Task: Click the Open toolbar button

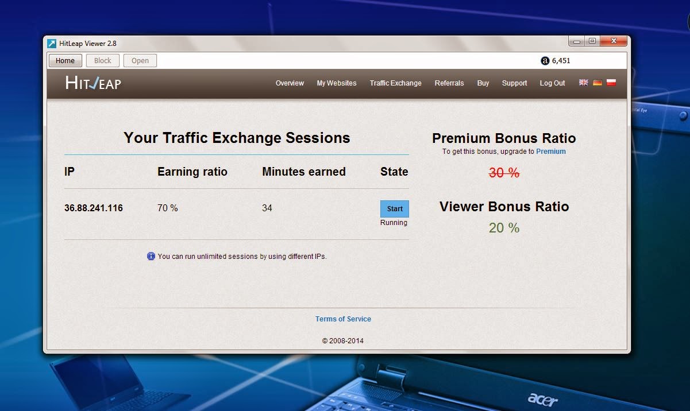Action: point(140,61)
